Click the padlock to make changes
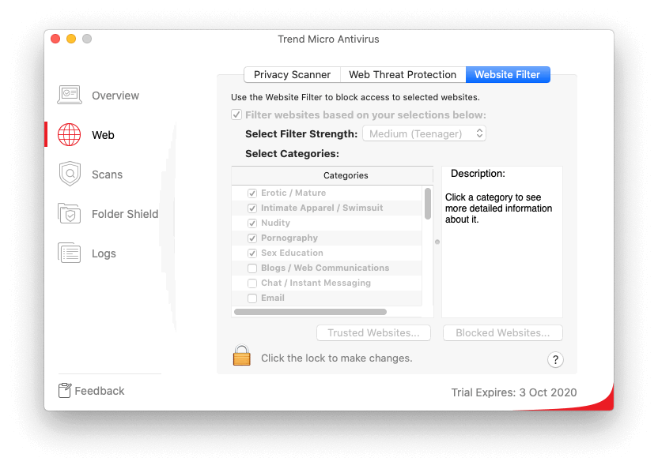The height and width of the screenshot is (469, 658). (242, 355)
